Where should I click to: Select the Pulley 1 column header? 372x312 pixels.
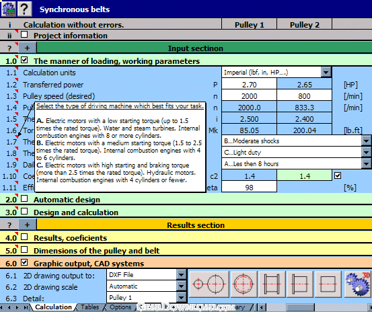pos(249,24)
